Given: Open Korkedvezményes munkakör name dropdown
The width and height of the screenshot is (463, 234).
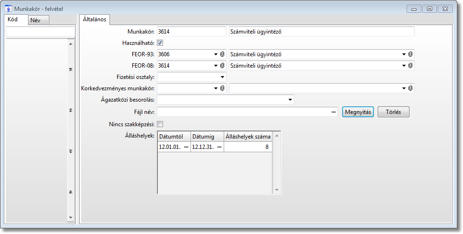Looking at the screenshot, I should pyautogui.click(x=404, y=88).
